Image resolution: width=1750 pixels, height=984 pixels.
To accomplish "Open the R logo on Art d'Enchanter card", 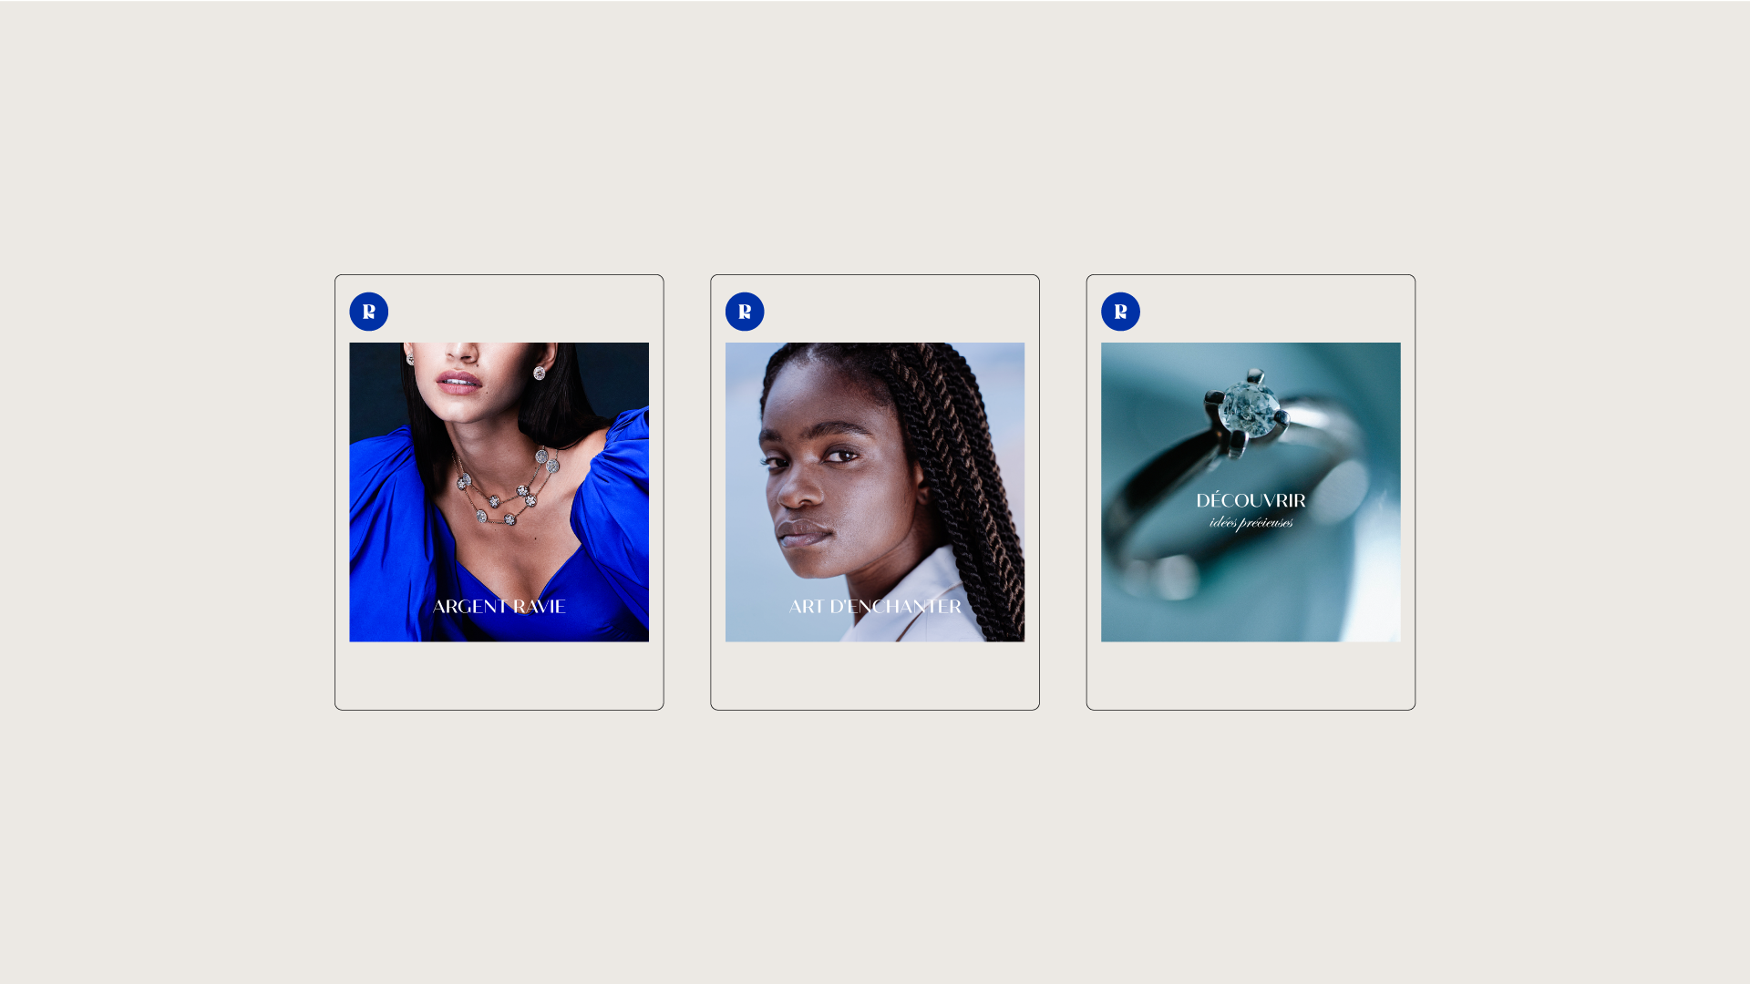I will point(745,312).
